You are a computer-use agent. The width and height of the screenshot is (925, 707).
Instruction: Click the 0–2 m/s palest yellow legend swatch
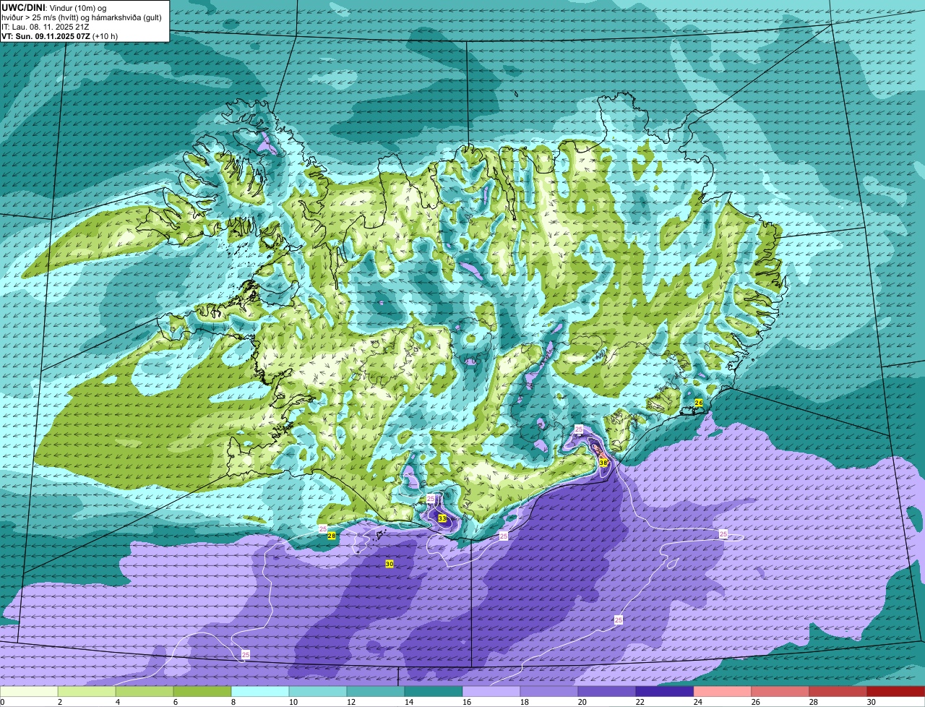pyautogui.click(x=29, y=691)
